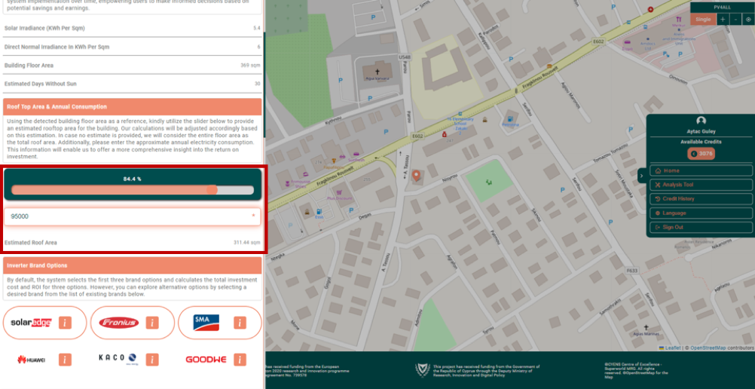
Task: Open the OpenStreetMap contributors link
Action: click(708, 348)
